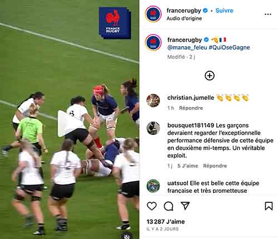The height and width of the screenshot is (239, 278).
Task: View likes on bousquet181149's comment
Action: point(187,166)
